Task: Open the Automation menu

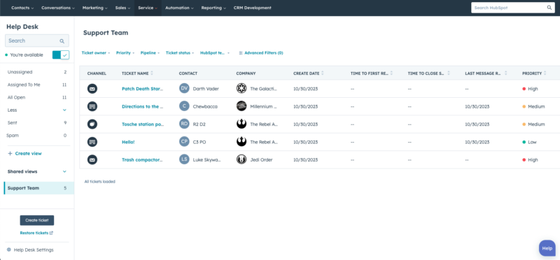Action: click(179, 8)
